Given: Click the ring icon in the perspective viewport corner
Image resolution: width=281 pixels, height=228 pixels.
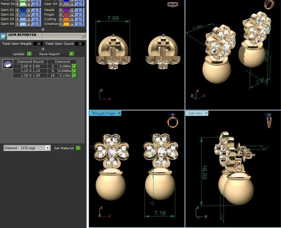Looking at the screenshot, I should pyautogui.click(x=269, y=4).
